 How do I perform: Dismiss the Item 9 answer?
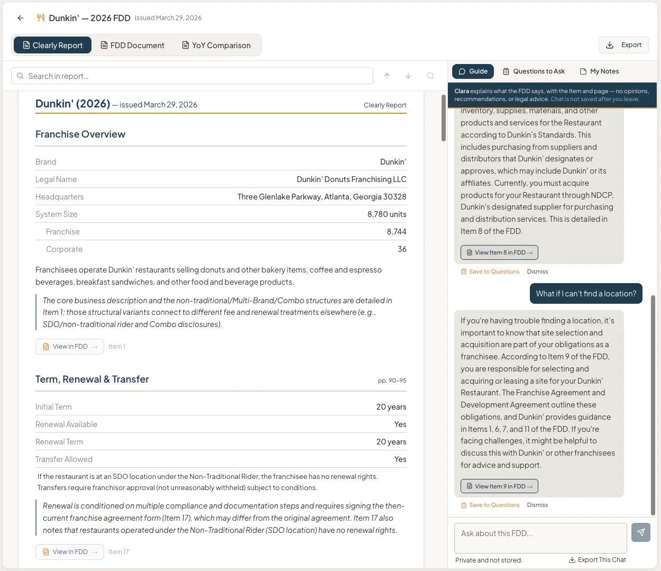537,505
